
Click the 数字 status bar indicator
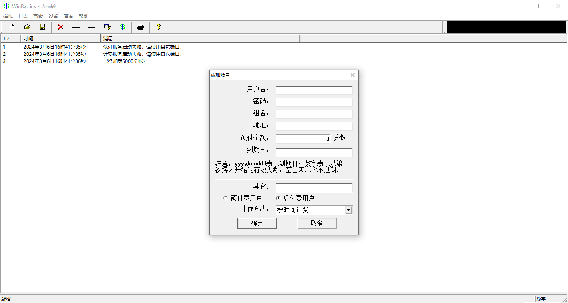pyautogui.click(x=541, y=299)
